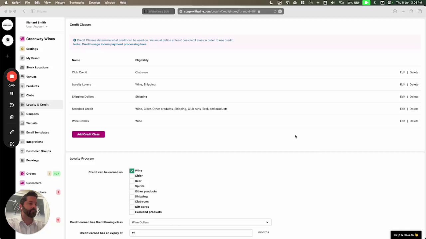
Task: Open Settings gear in the sidebar
Action: 22,49
